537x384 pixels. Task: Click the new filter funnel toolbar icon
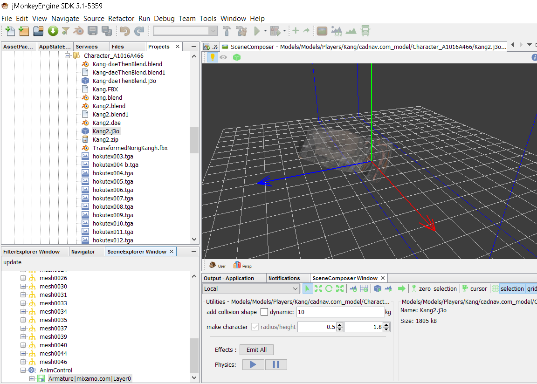[65, 31]
